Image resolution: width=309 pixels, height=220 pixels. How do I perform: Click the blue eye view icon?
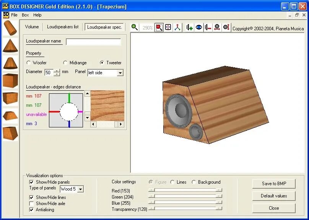click(198, 28)
